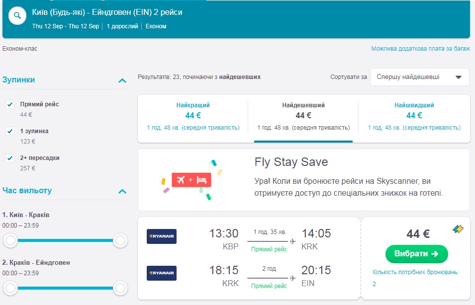The image size is (475, 305).
Task: Open Можлива додаткова плата за багаж link
Action: 420,49
